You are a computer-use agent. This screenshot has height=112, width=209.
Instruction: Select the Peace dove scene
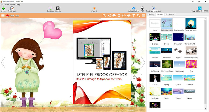[x=179, y=64]
